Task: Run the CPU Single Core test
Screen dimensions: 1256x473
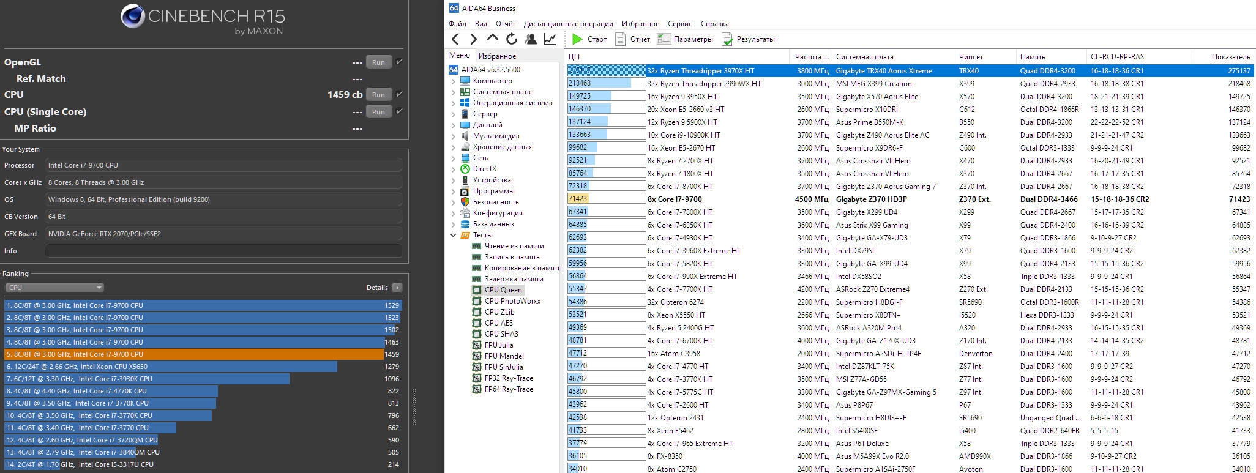Action: (x=378, y=111)
